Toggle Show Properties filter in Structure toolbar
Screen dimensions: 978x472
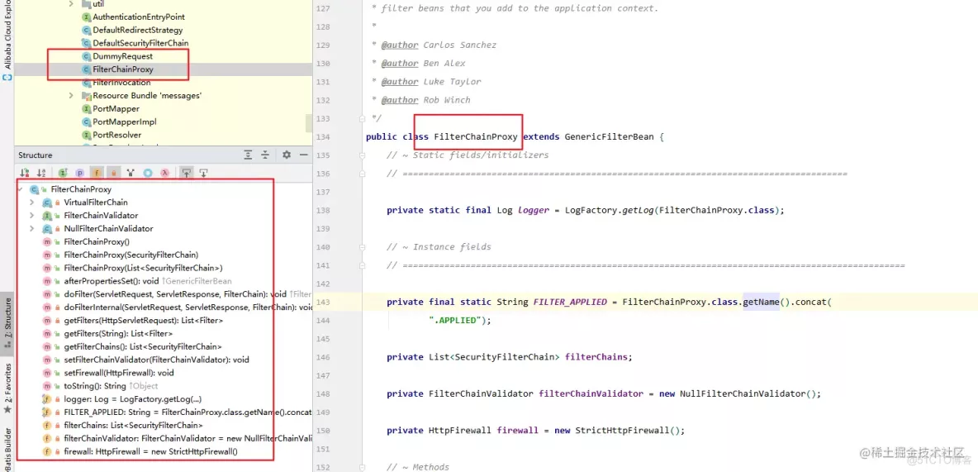click(80, 173)
